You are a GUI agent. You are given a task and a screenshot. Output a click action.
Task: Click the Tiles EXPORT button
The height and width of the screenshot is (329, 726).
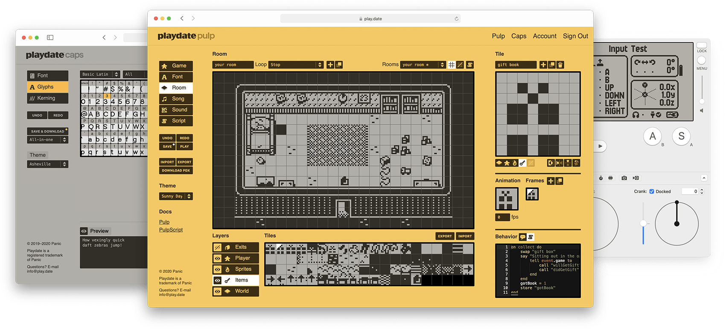point(445,236)
